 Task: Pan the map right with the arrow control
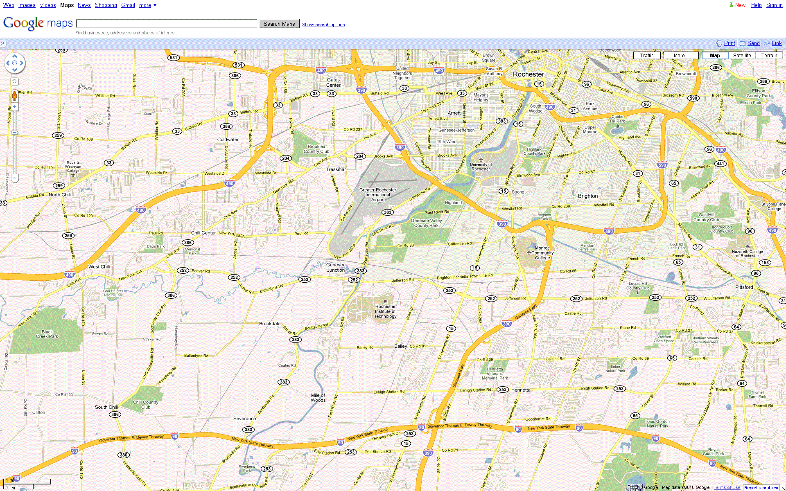[22, 63]
